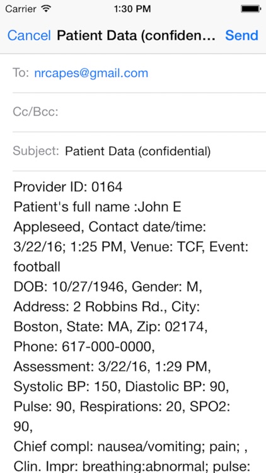Screen dimensions: 266x473
Task: Click the Wi-Fi status icon
Action: [46, 9]
